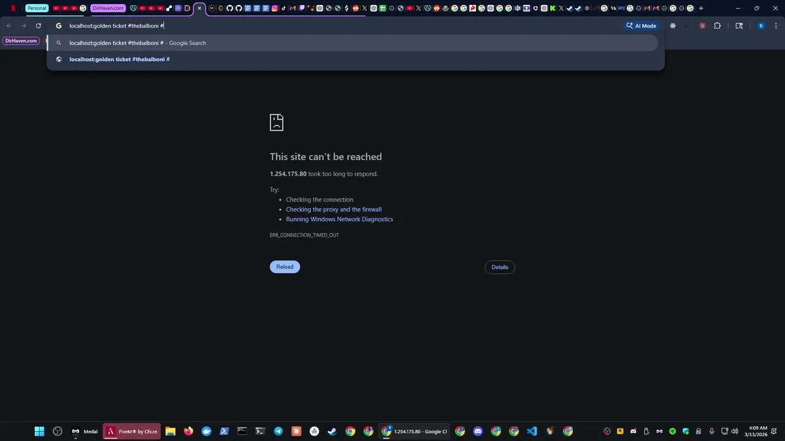Open Chrome three-dot menu
Viewport: 785px width, 441px height.
click(x=776, y=26)
